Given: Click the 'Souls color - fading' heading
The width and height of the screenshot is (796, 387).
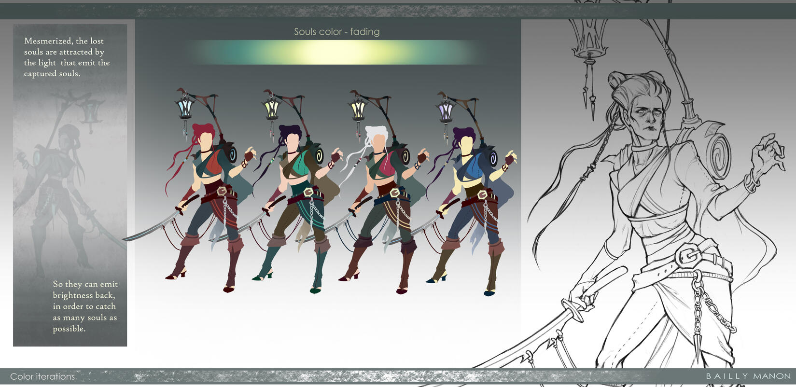Looking at the screenshot, I should tap(337, 32).
